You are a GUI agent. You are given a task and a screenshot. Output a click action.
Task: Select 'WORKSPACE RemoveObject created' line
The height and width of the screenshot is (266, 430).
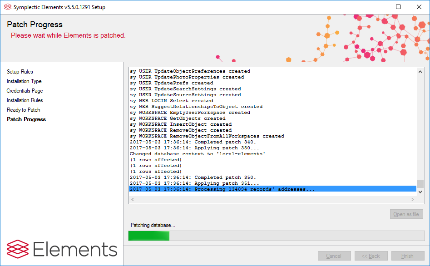click(181, 130)
